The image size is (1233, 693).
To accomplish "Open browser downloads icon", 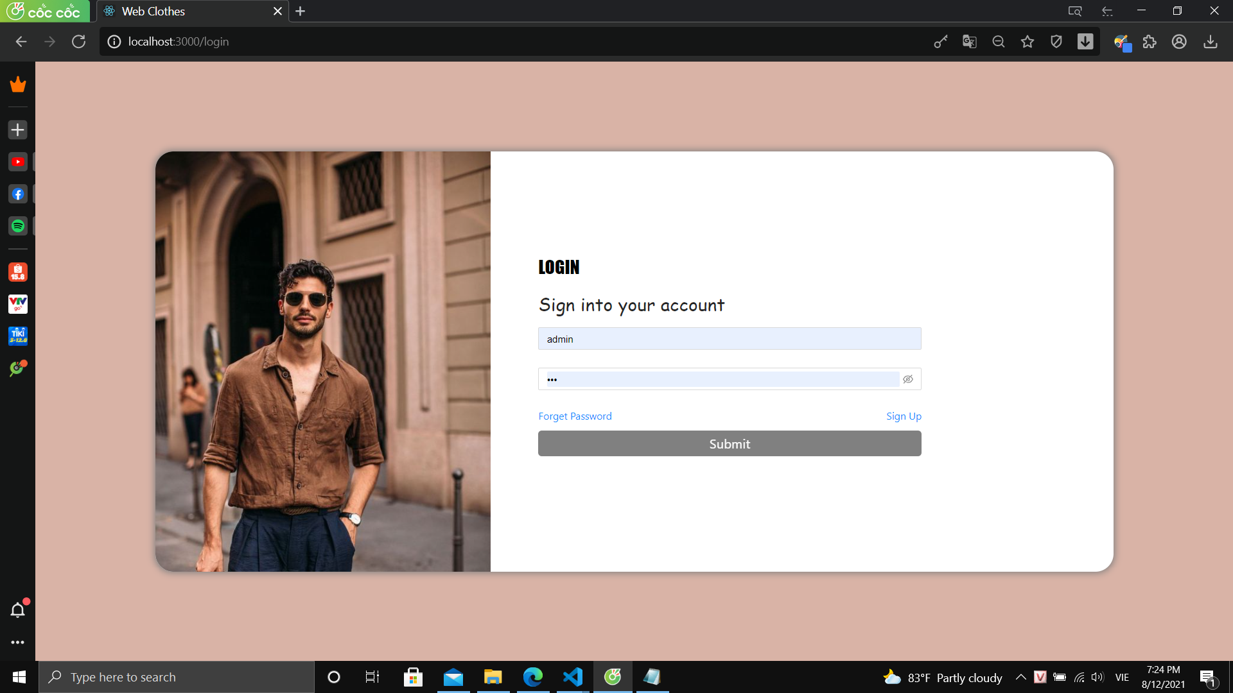I will (x=1211, y=42).
